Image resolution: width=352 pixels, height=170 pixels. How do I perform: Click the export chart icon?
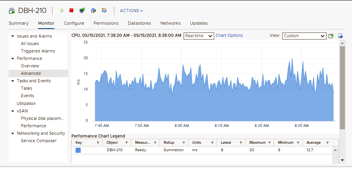click(341, 36)
